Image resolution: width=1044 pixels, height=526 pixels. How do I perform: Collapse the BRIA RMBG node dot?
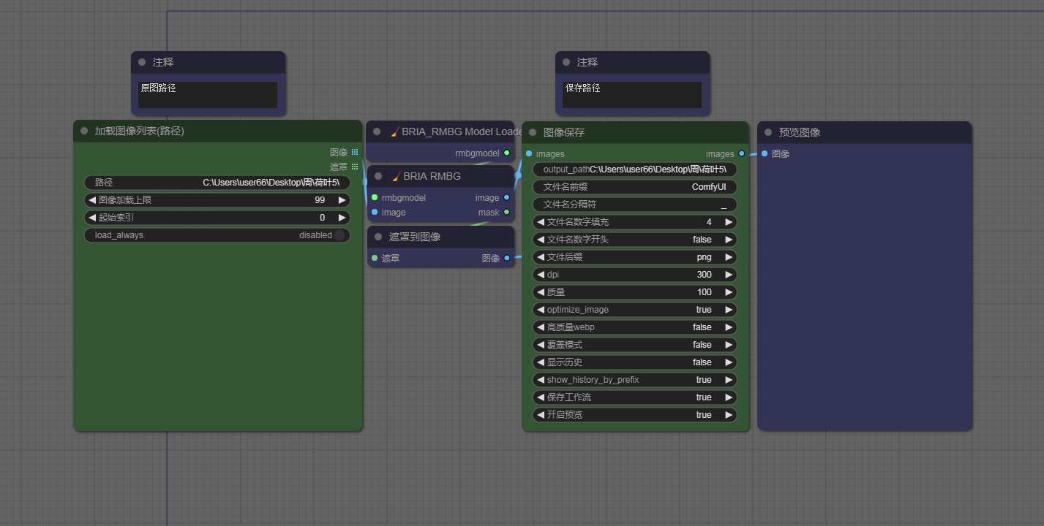pos(378,176)
